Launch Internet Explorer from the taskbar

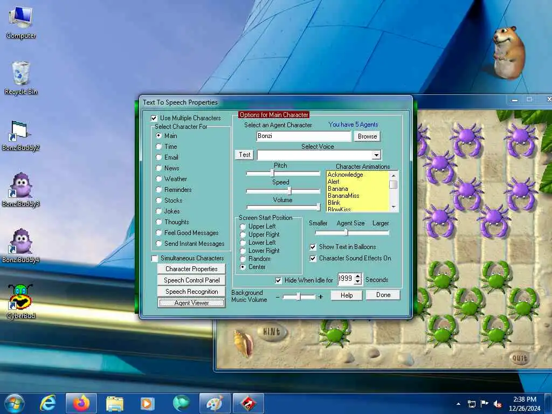point(48,403)
